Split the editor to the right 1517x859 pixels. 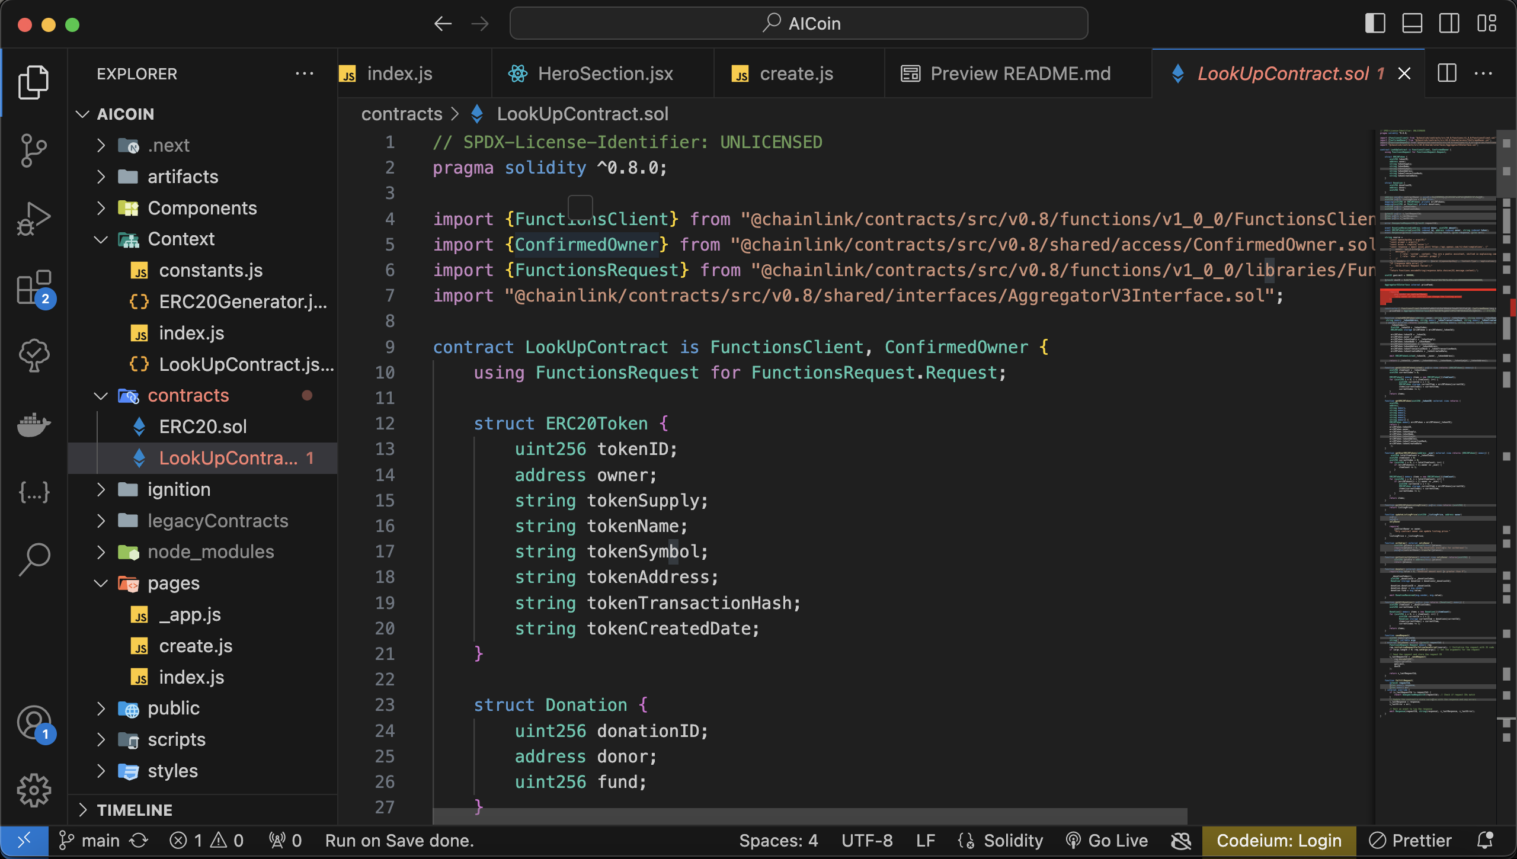(1446, 73)
